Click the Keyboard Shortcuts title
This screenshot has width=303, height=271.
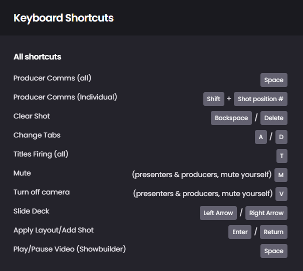64,18
